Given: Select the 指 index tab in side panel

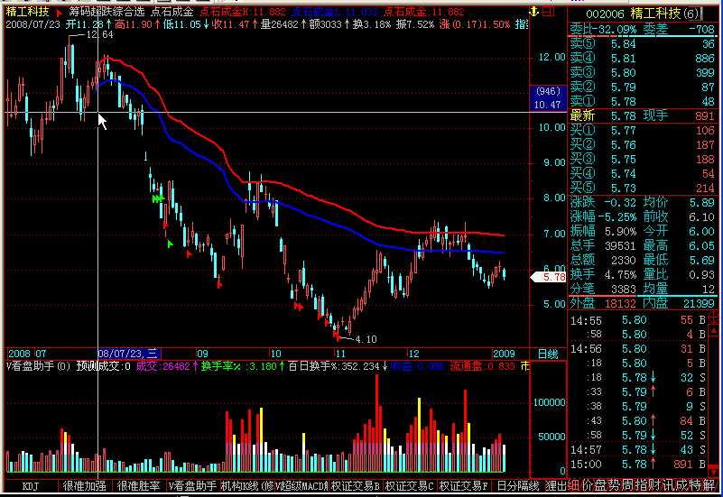Looking at the screenshot, I should (x=642, y=485).
